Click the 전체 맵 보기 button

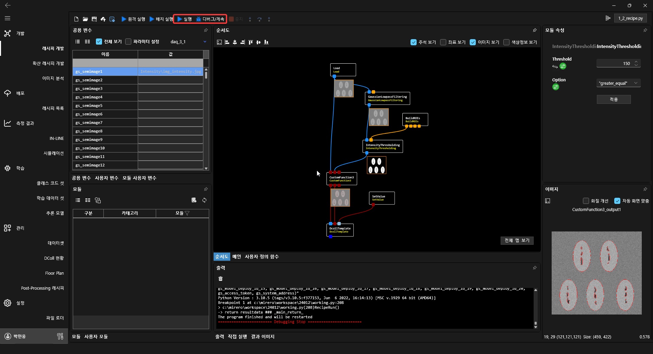coord(517,240)
